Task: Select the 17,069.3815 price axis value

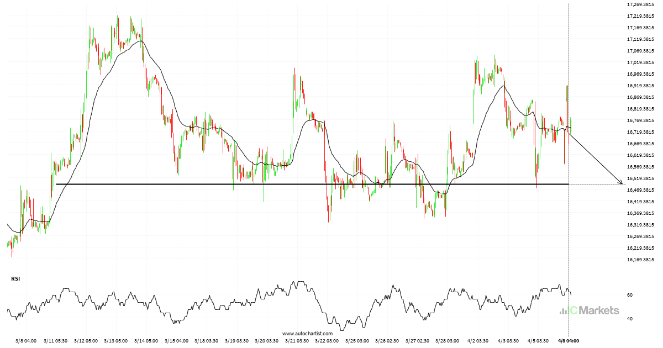Action: (641, 51)
